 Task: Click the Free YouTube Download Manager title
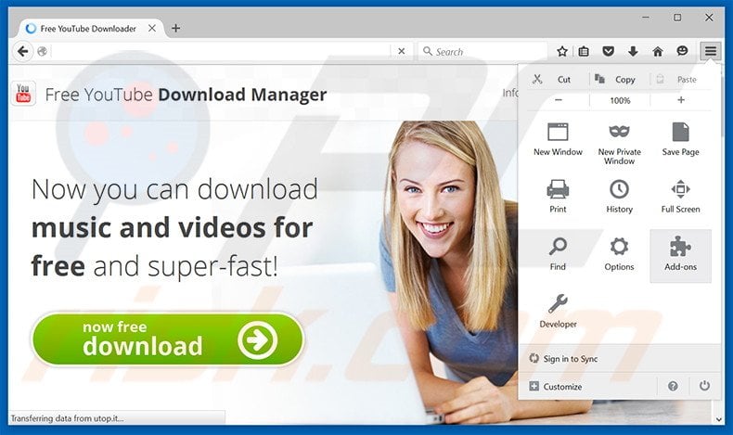(x=186, y=95)
